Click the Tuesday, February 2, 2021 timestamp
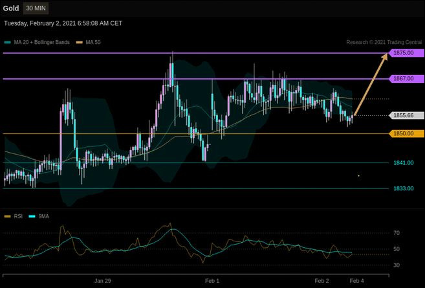Viewport: 425px width, 288px height. click(63, 23)
